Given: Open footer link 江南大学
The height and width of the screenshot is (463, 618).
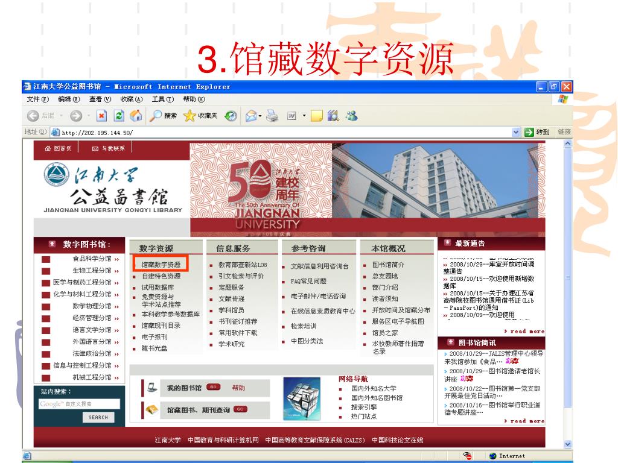Looking at the screenshot, I should click(x=168, y=440).
